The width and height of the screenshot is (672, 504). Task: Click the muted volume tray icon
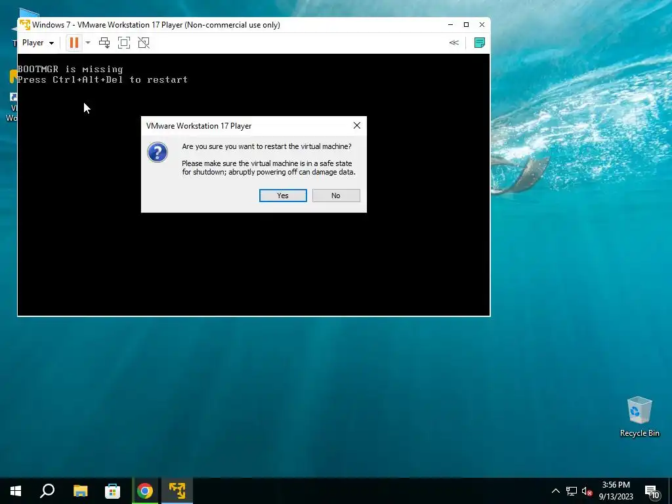587,491
